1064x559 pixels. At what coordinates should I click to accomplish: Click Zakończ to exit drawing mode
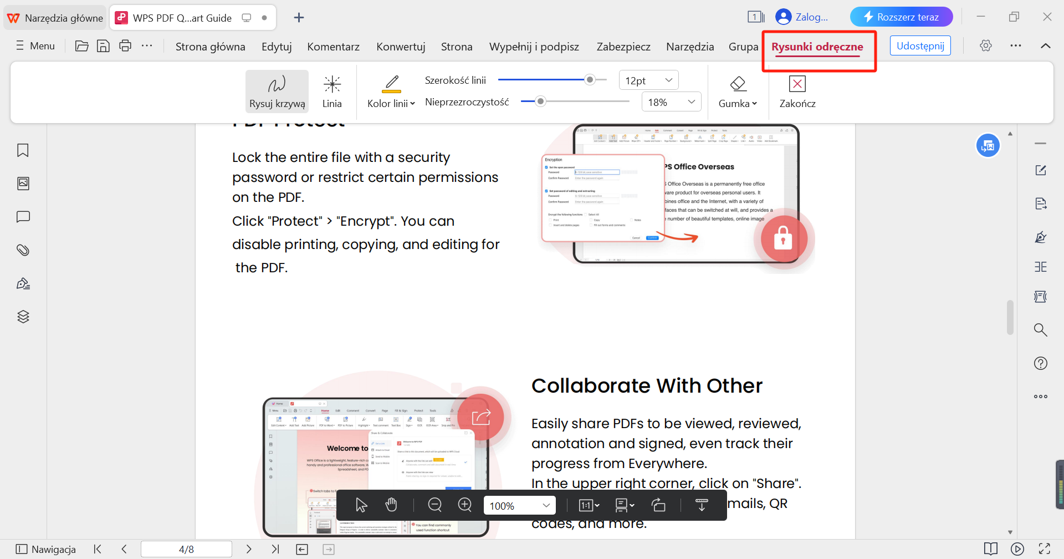coord(797,92)
